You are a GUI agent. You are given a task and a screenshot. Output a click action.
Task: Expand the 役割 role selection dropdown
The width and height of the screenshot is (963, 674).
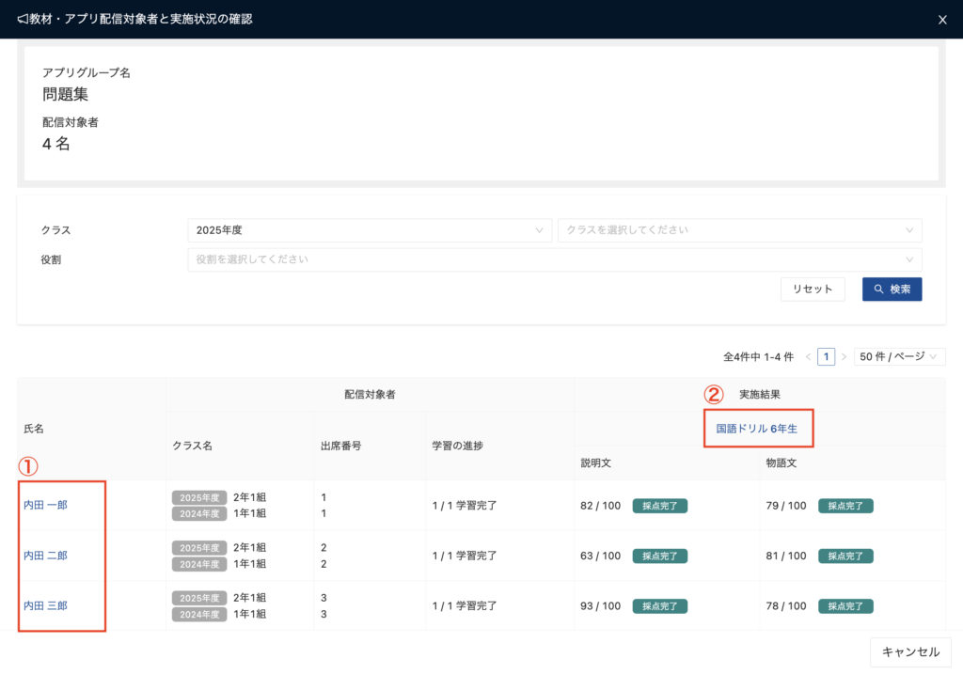pyautogui.click(x=554, y=259)
